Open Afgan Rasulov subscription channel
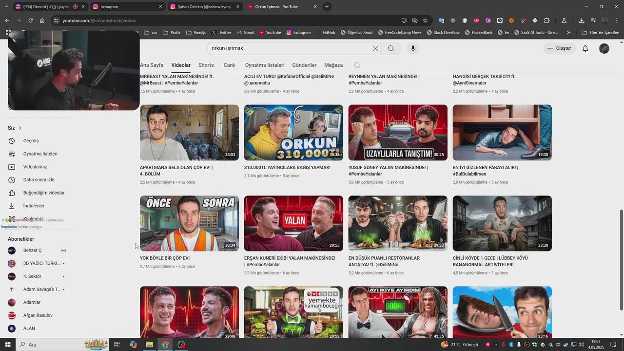Screen dimensions: 624x351 [37, 315]
